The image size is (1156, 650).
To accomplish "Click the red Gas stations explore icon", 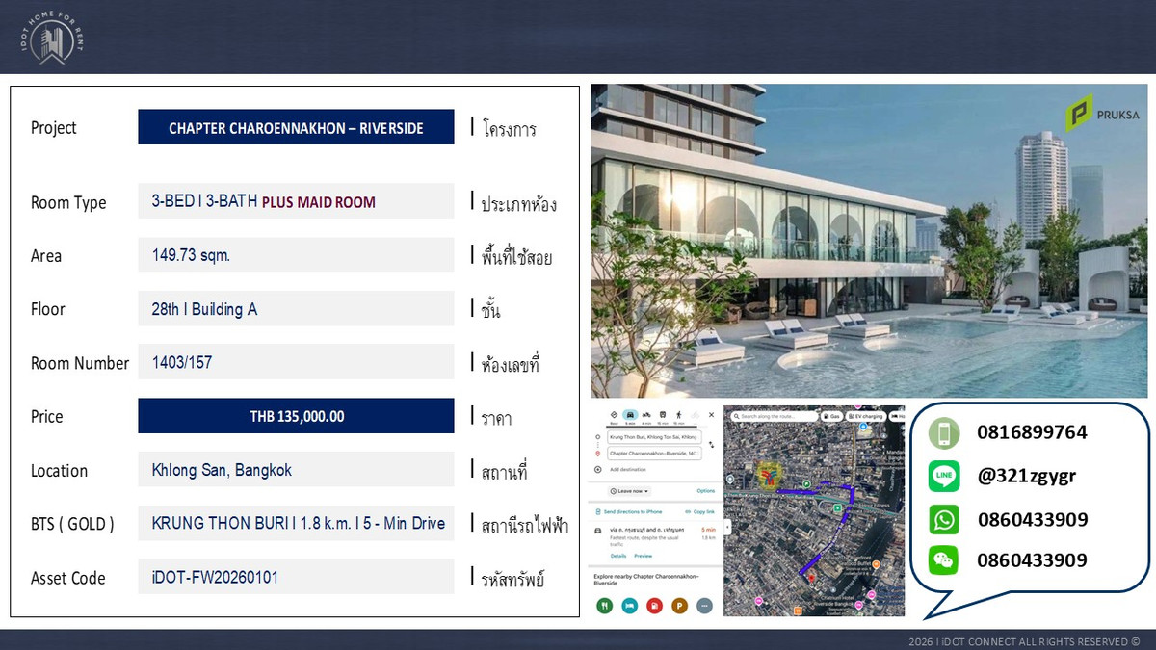I will 655,606.
